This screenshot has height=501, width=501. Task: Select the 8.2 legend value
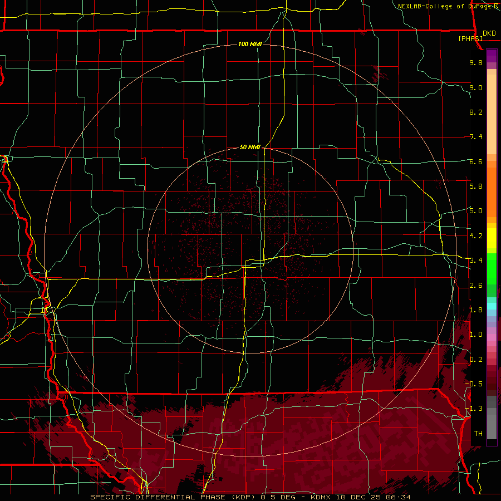tap(476, 112)
